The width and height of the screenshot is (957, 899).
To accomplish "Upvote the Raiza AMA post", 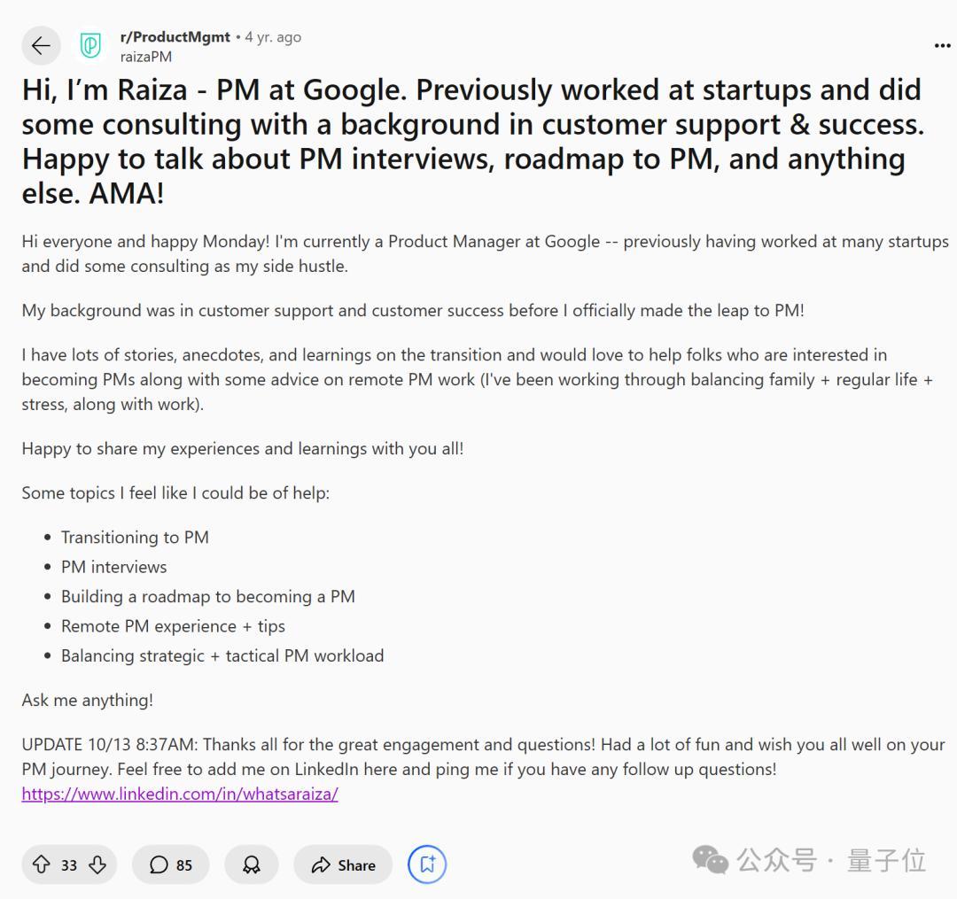I will pyautogui.click(x=41, y=864).
